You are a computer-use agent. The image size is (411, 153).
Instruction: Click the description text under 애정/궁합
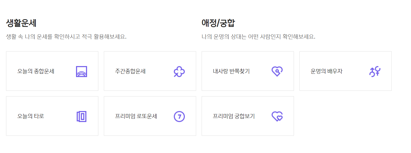point(258,37)
